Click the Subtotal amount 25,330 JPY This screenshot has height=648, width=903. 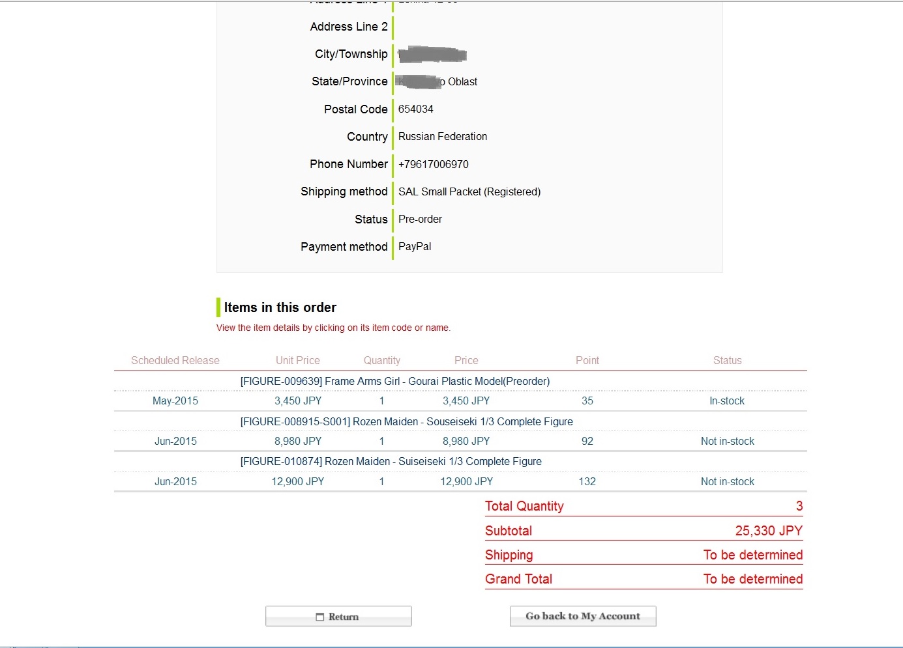[769, 531]
